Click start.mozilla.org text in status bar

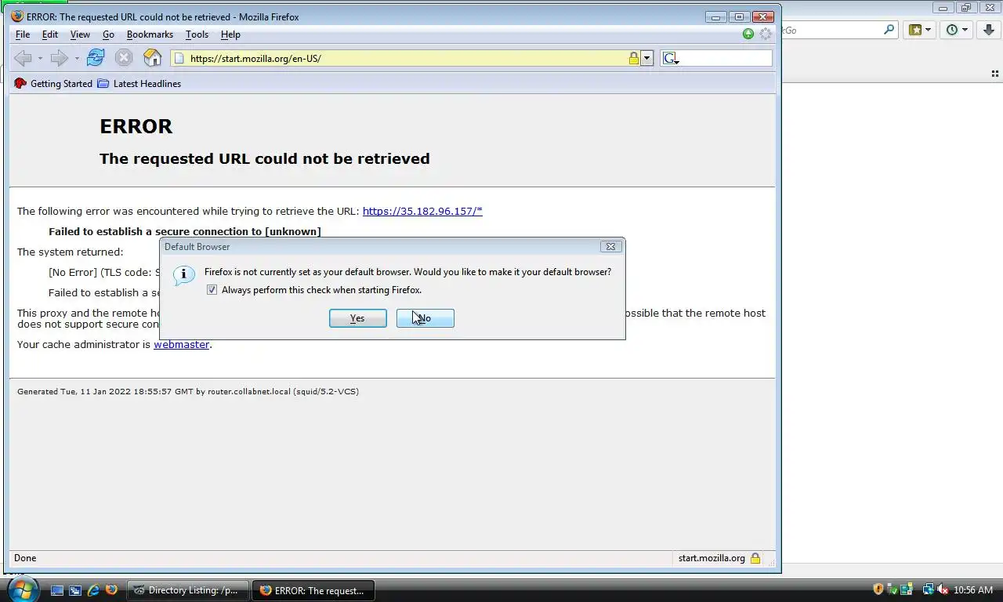click(x=712, y=558)
